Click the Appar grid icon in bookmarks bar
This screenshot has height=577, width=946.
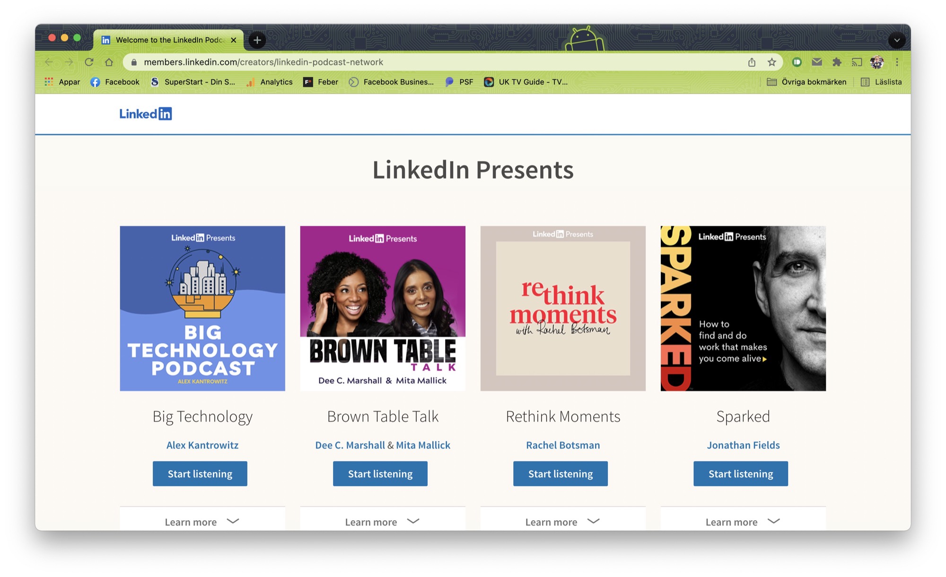coord(49,82)
